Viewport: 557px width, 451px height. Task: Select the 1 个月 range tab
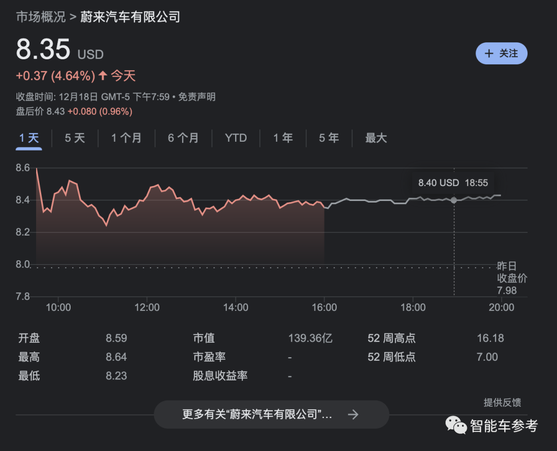point(126,138)
